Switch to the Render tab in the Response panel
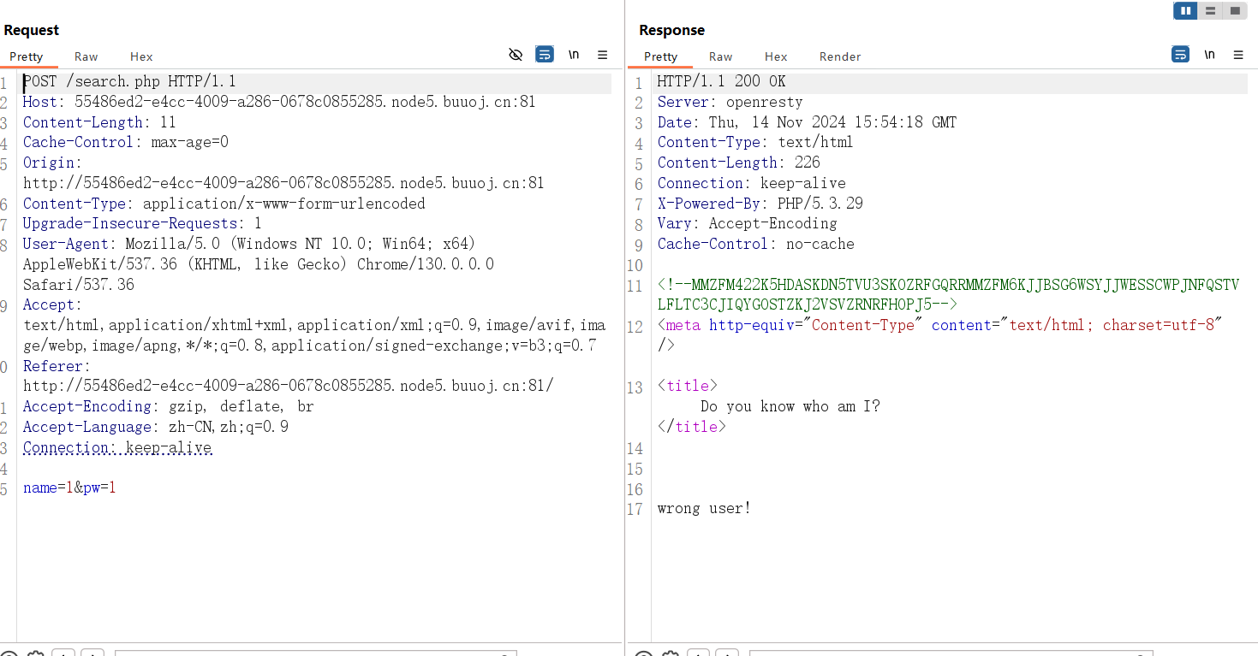Image resolution: width=1258 pixels, height=656 pixels. coord(839,56)
